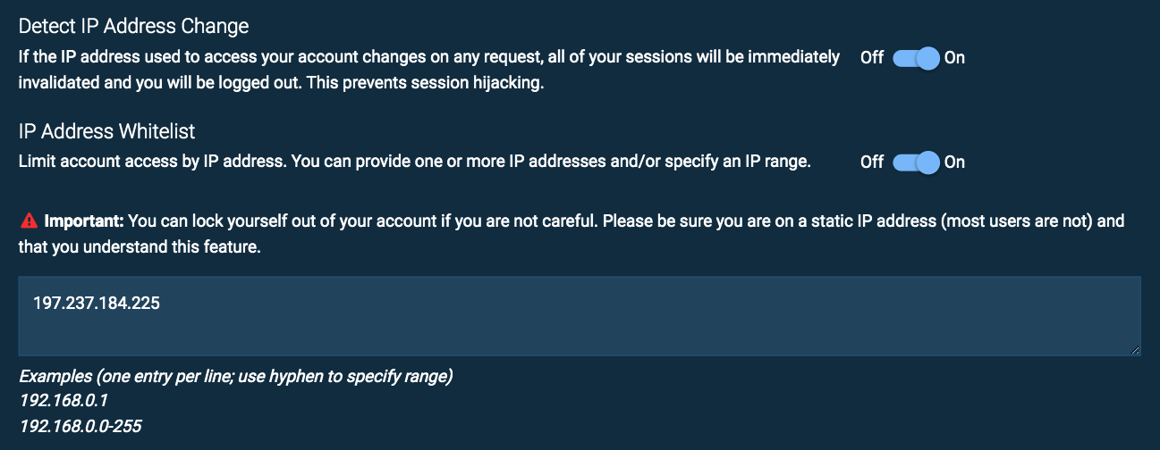Viewport: 1160px width, 450px height.
Task: Click the 197.237.184.225 entry in the textarea
Action: pos(97,304)
